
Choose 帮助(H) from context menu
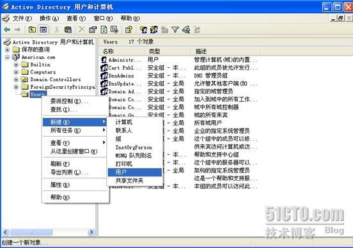tap(75, 198)
